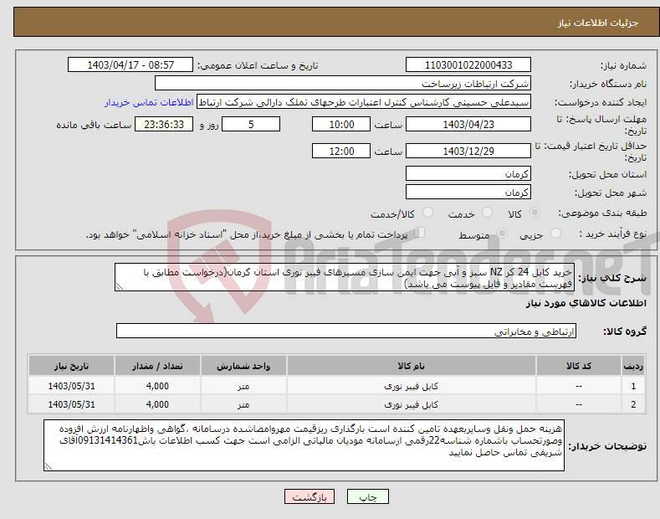660x519 pixels.
Task: Click the جزئیات اطلاعات نیاز page title
Action: (598, 23)
